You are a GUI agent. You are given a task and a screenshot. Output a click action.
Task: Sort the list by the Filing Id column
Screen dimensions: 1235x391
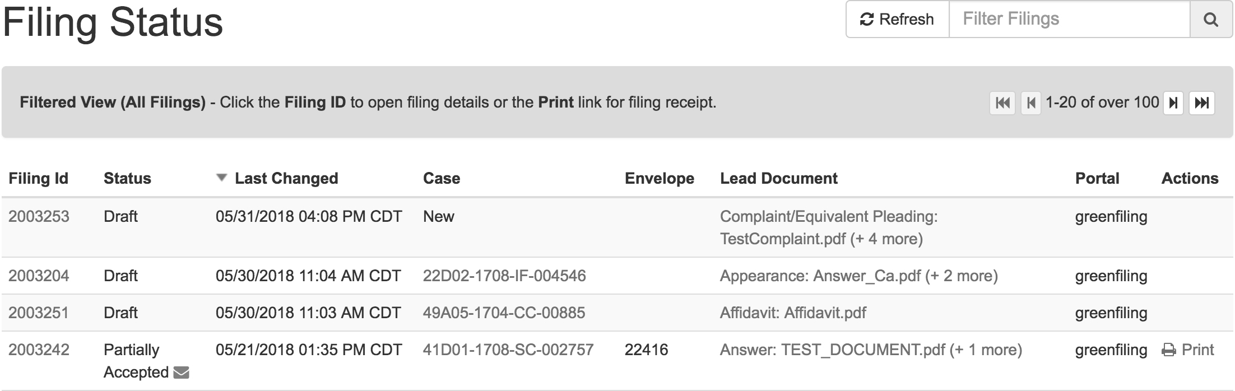point(38,178)
